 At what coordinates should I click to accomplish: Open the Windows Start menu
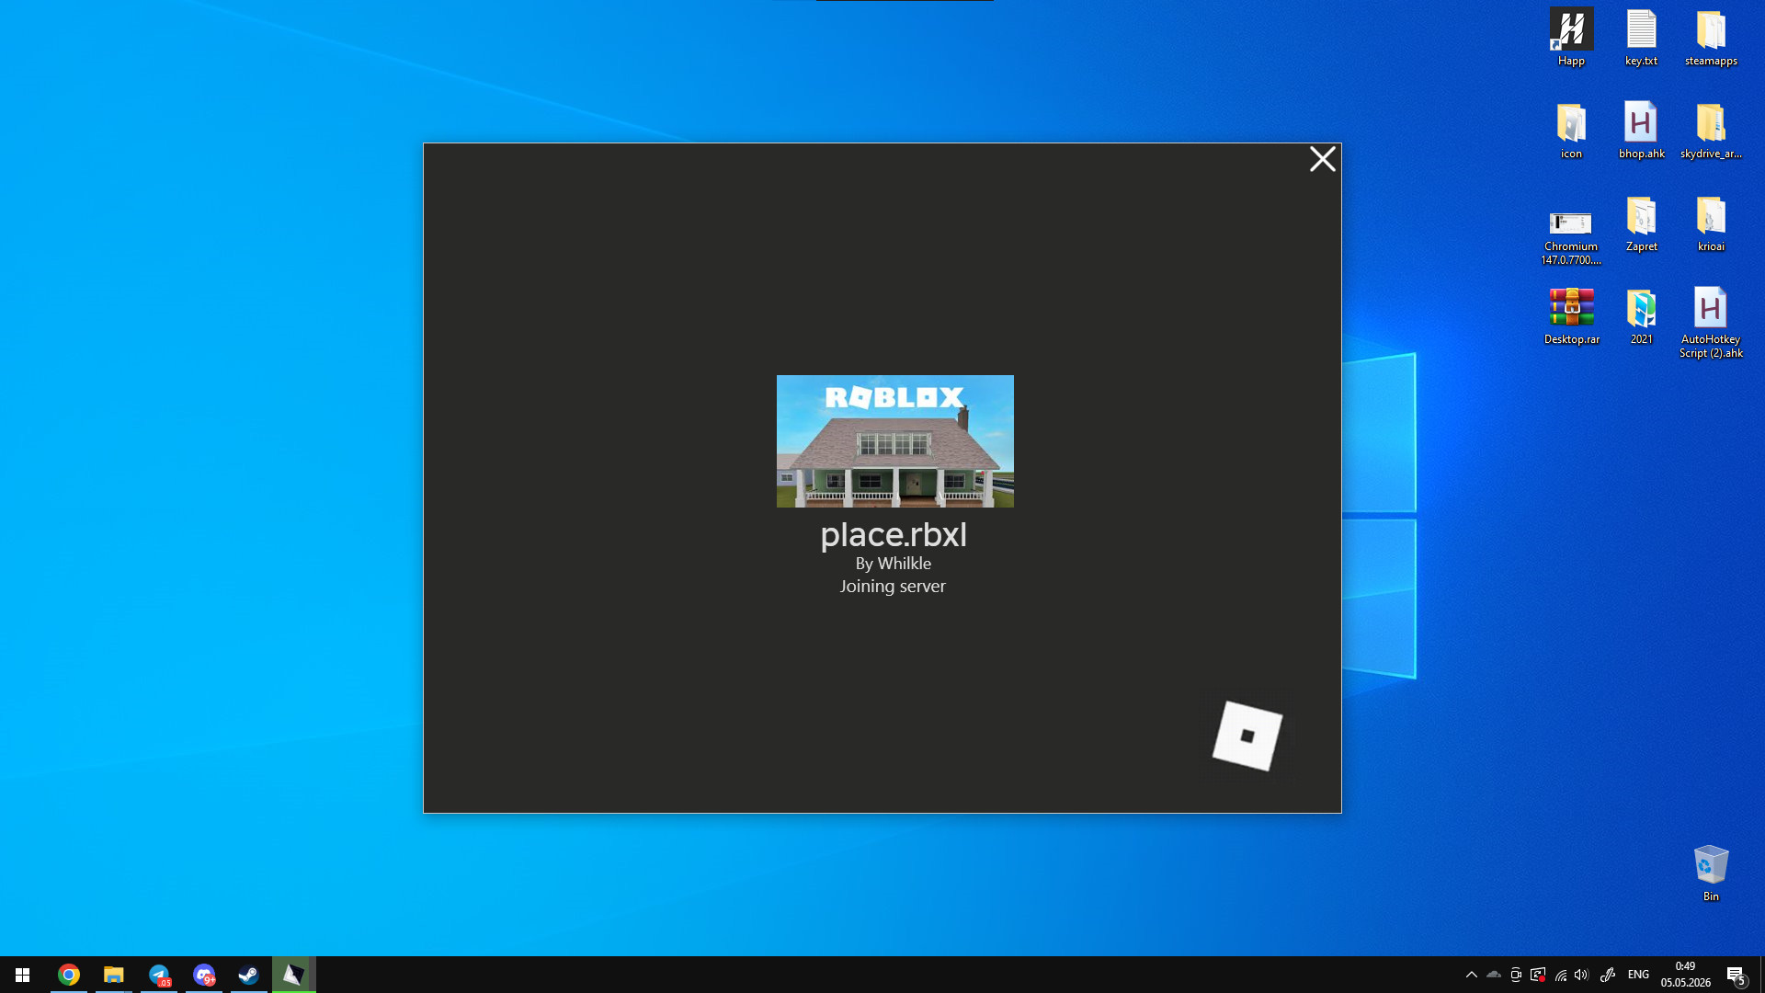[22, 975]
